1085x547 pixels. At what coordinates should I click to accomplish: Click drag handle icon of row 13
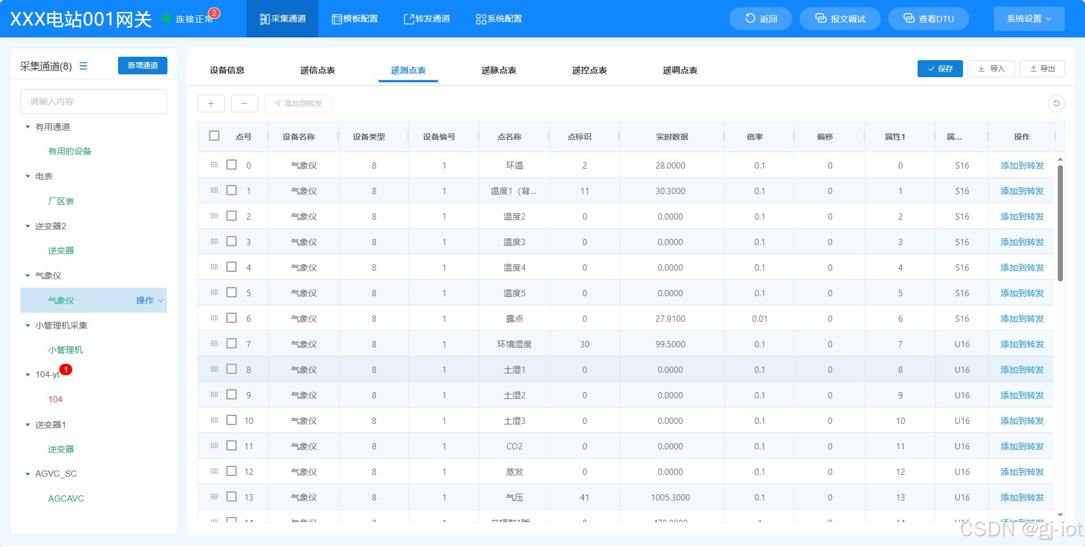click(x=214, y=496)
